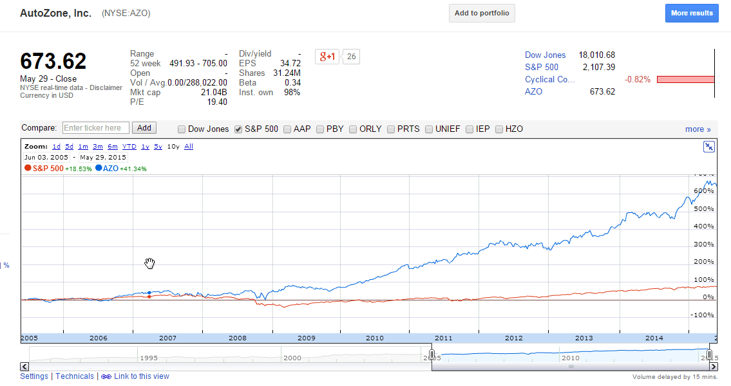Check the HZO comparison checkbox

(499, 129)
